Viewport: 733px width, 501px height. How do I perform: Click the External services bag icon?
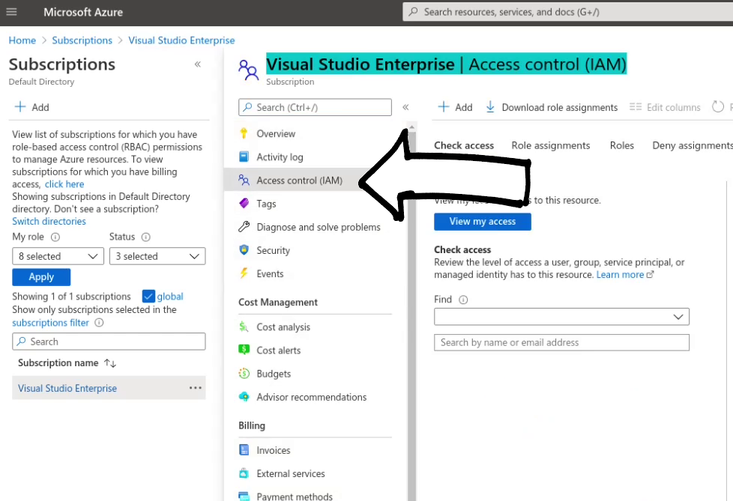(244, 473)
